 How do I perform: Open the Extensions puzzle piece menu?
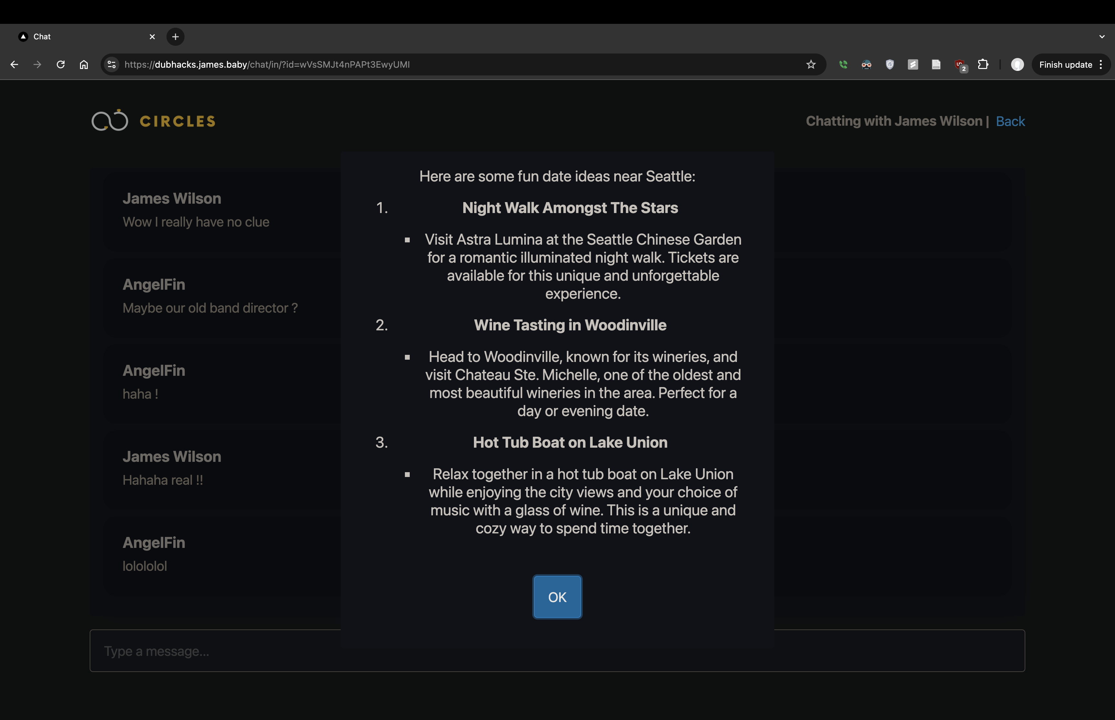coord(983,64)
